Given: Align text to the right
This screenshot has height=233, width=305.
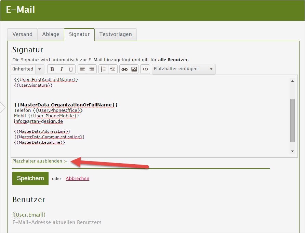Looking at the screenshot, I should [91, 69].
